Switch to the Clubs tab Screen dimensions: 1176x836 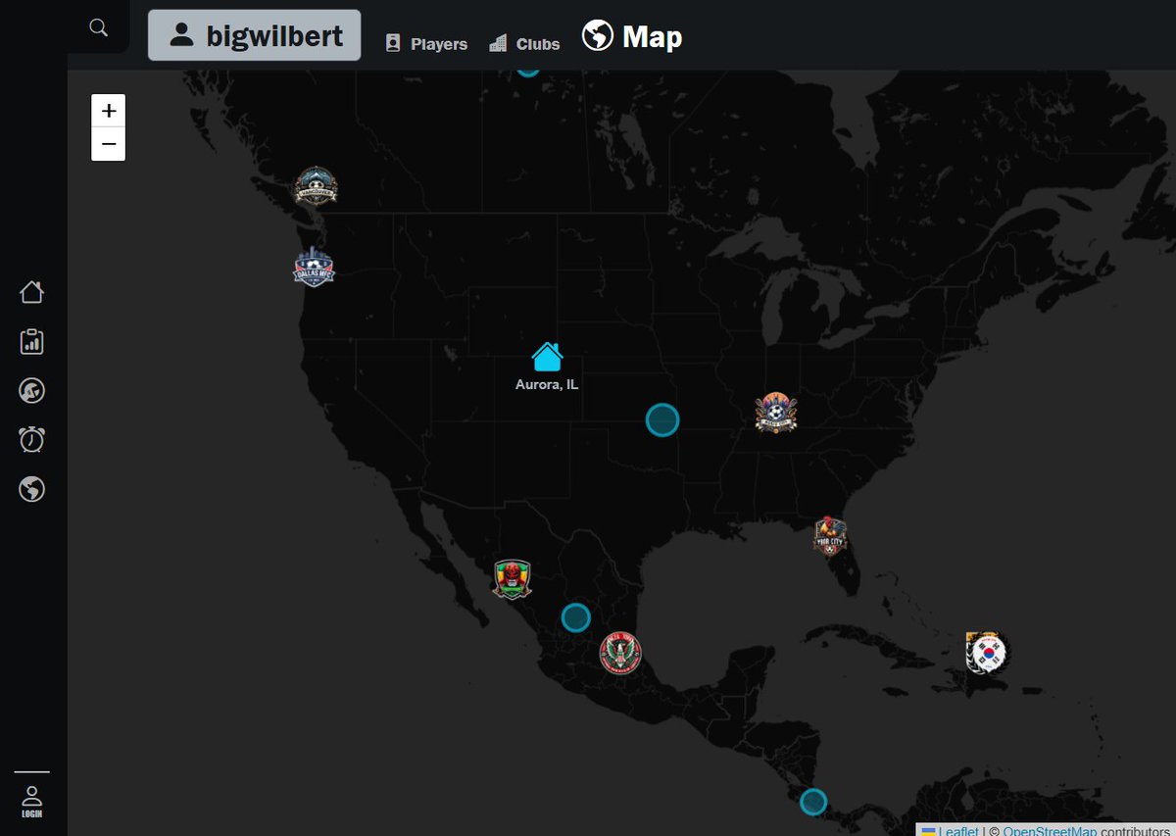tap(524, 44)
